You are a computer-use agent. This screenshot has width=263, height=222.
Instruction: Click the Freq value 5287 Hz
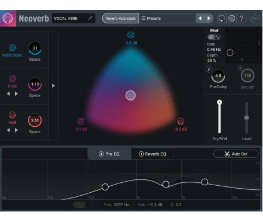[x=122, y=205]
